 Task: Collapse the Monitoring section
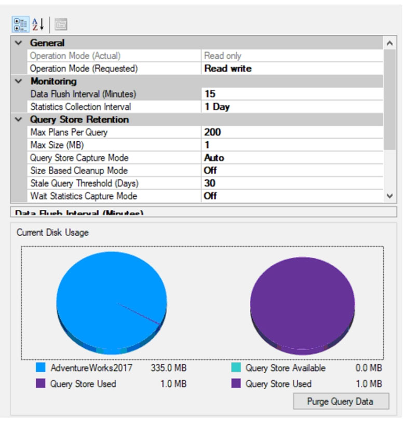click(19, 81)
